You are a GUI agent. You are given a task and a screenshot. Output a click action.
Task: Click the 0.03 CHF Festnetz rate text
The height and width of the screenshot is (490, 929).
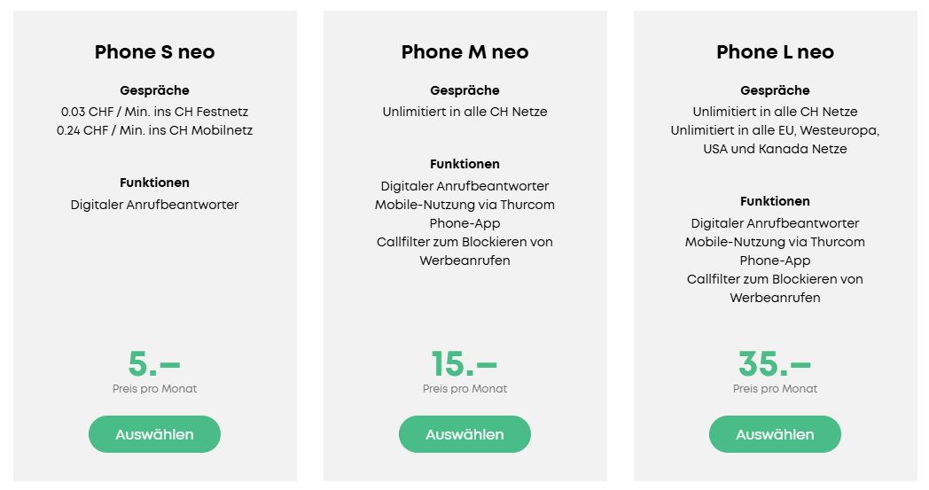coord(154,112)
